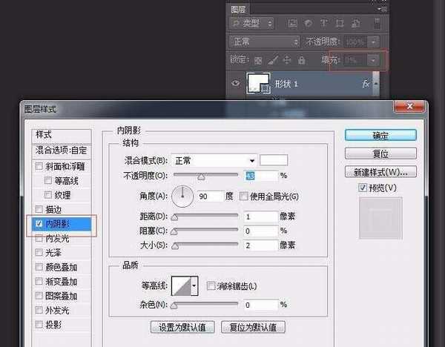Image resolution: width=445 pixels, height=347 pixels.
Task: Click the inner shadow color swatch
Action: point(274,160)
